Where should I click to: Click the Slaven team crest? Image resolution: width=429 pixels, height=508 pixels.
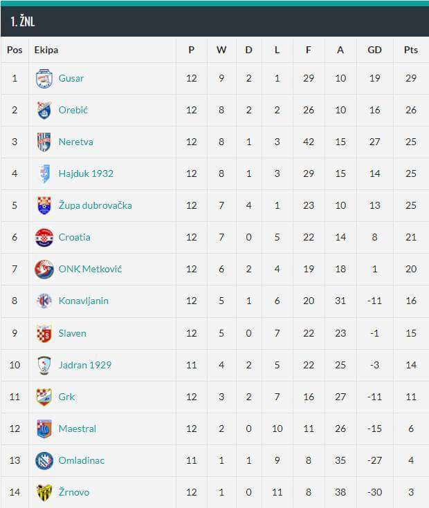click(44, 333)
